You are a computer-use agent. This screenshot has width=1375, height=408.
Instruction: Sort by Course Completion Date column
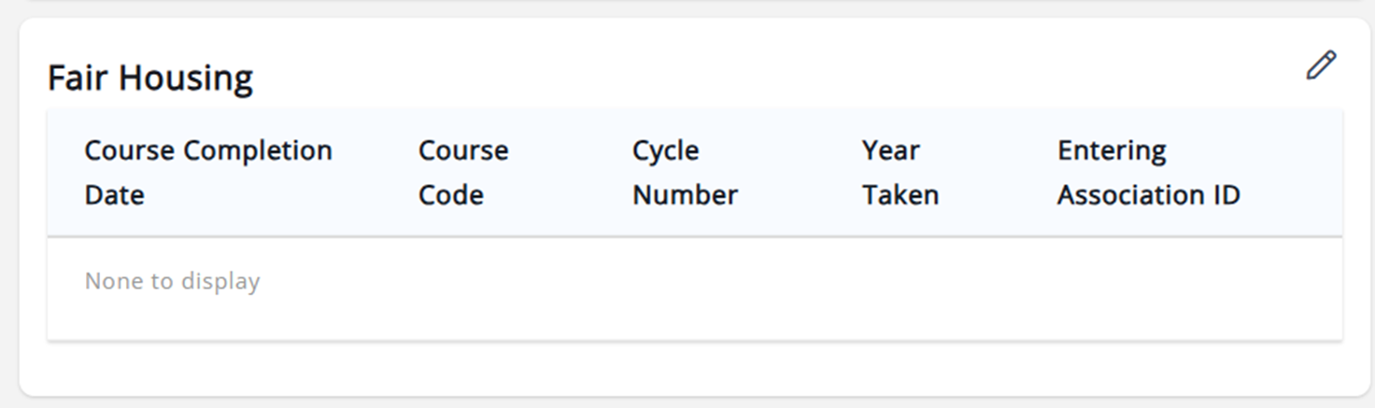coord(208,173)
